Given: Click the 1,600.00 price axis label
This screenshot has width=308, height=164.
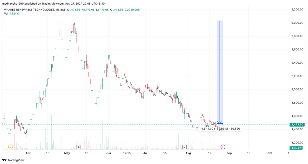Looking at the screenshot, I should click(x=297, y=116).
